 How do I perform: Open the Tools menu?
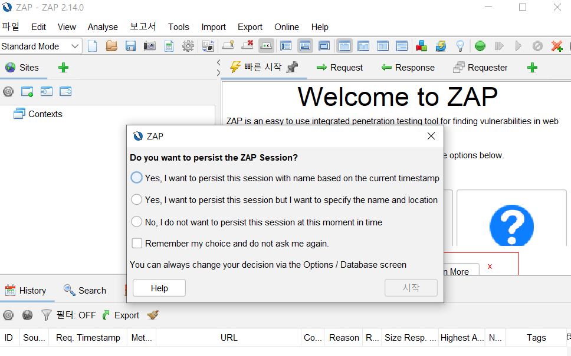178,27
